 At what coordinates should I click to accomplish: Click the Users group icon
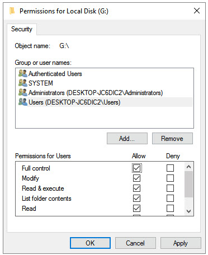pyautogui.click(x=23, y=102)
